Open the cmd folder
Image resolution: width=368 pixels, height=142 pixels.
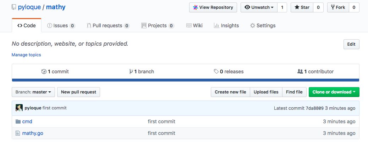tap(27, 121)
